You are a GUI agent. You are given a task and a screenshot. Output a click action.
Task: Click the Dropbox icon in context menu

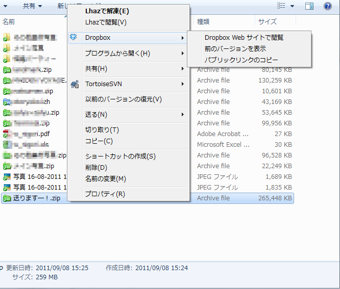click(74, 37)
